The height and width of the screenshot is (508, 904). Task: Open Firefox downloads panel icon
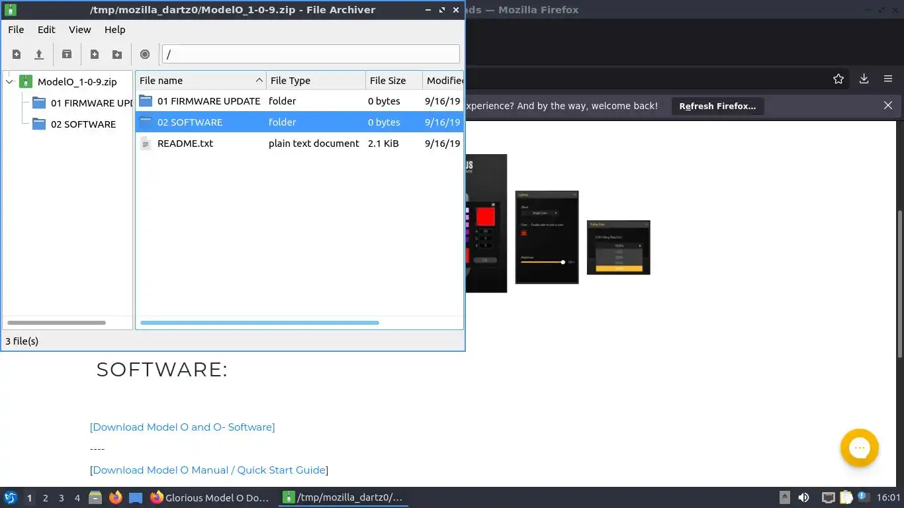pyautogui.click(x=864, y=79)
